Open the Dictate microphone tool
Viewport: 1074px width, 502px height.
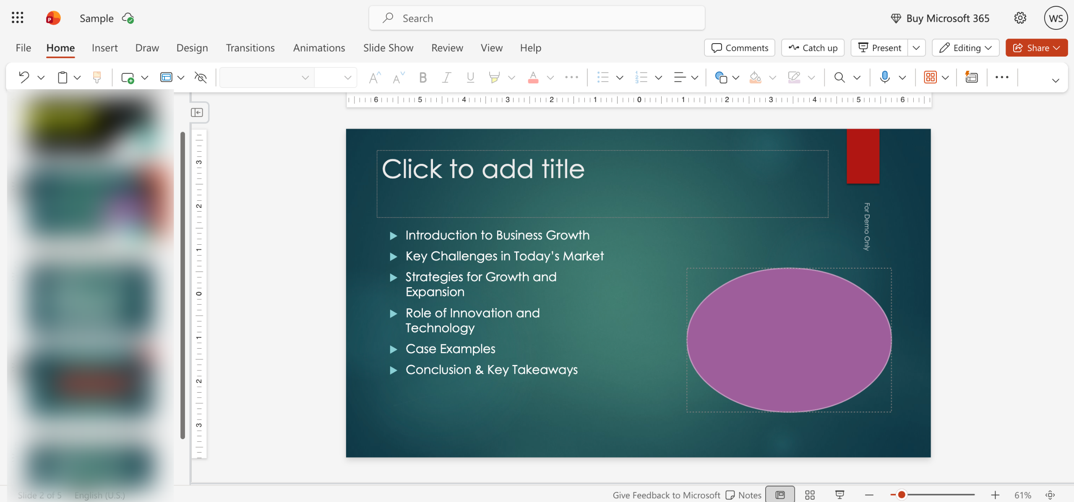click(884, 78)
